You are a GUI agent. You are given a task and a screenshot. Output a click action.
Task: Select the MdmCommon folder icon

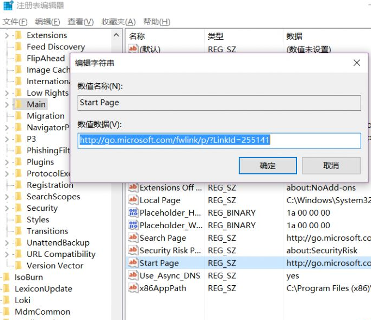tap(7, 312)
